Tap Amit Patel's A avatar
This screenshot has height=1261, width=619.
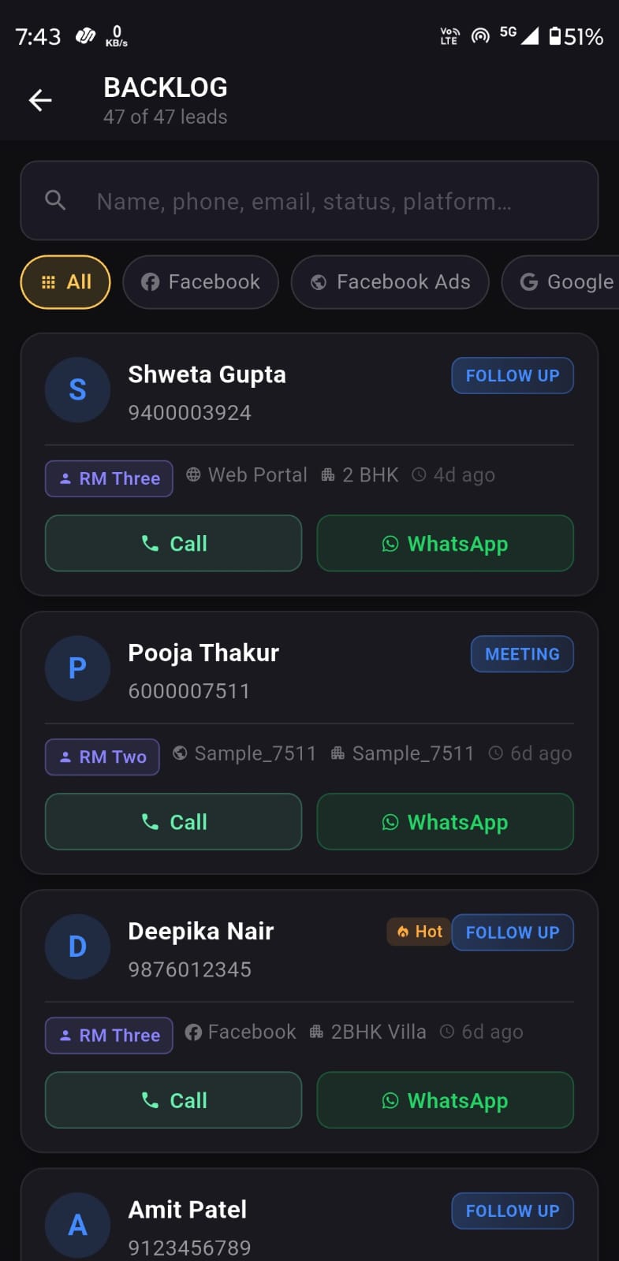click(x=77, y=1225)
